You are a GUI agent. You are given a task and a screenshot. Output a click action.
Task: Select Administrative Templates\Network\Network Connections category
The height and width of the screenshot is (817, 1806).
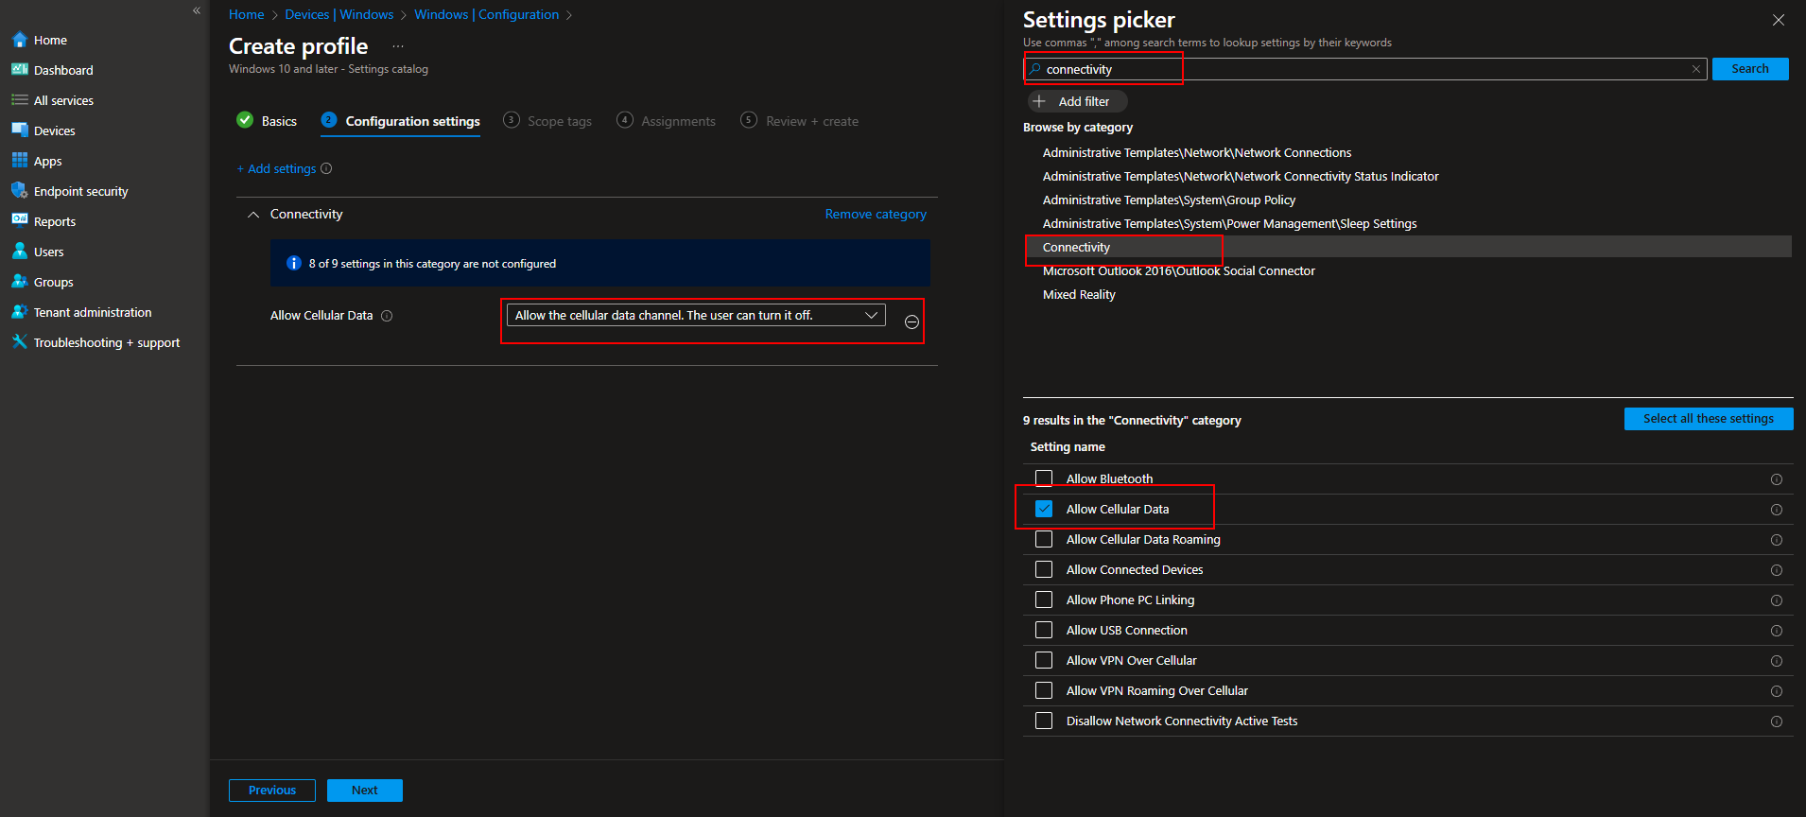coord(1197,152)
